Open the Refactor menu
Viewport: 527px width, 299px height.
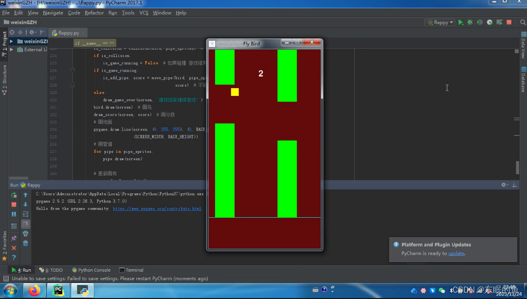click(x=94, y=13)
